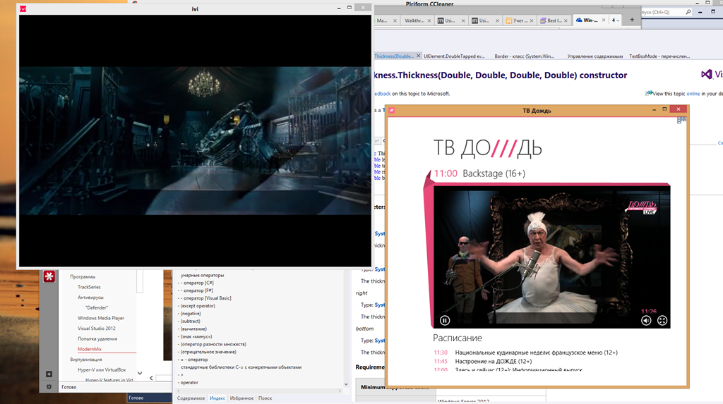Select "Defender" in the notes tree
Viewport: 723px width, 404px height.
point(96,307)
